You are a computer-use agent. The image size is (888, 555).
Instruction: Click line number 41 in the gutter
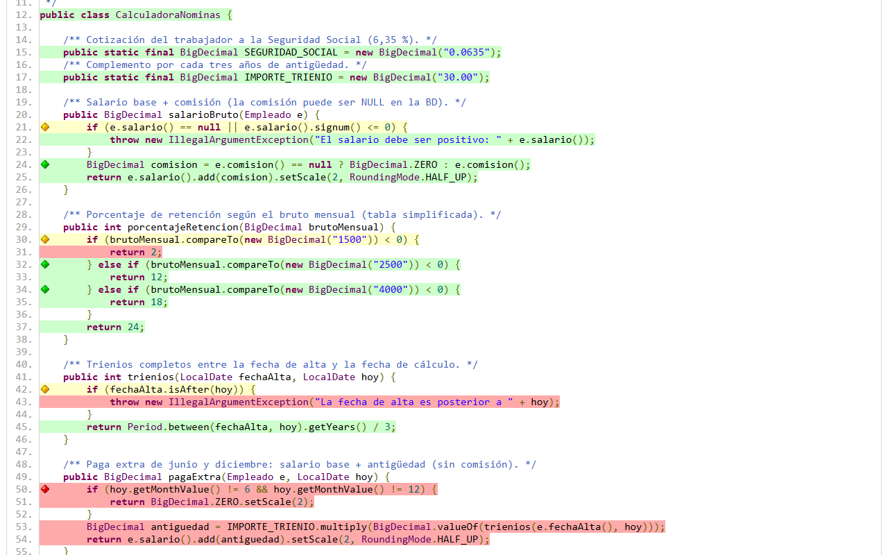23,377
